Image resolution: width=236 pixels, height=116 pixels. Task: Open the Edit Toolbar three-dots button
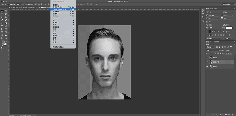[6, 38]
